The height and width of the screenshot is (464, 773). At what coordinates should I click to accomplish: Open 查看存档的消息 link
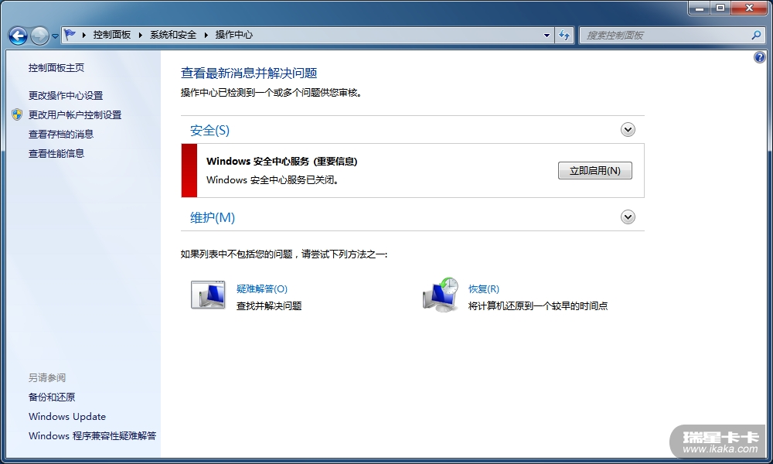click(x=61, y=134)
